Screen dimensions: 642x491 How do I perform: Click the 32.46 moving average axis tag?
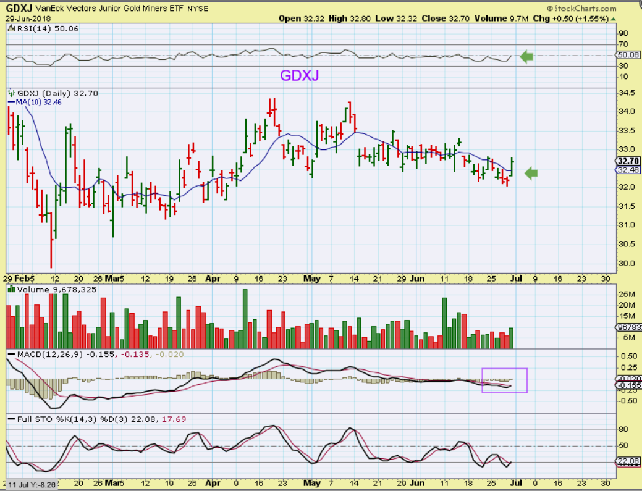(x=628, y=170)
